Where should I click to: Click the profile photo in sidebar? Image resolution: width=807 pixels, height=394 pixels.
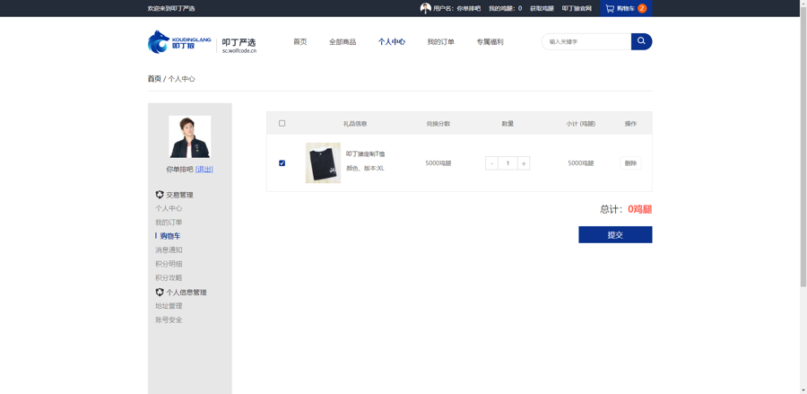click(x=190, y=136)
